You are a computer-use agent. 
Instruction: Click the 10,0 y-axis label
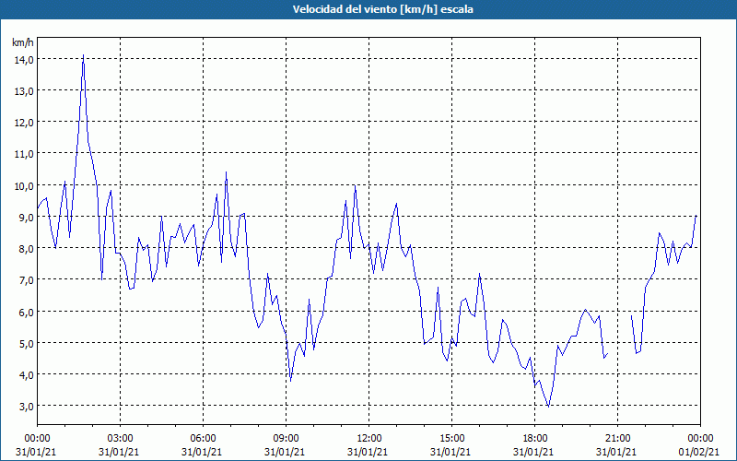(24, 186)
